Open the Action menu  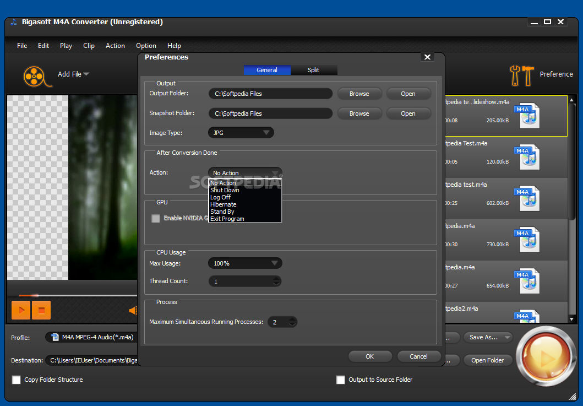pos(115,45)
